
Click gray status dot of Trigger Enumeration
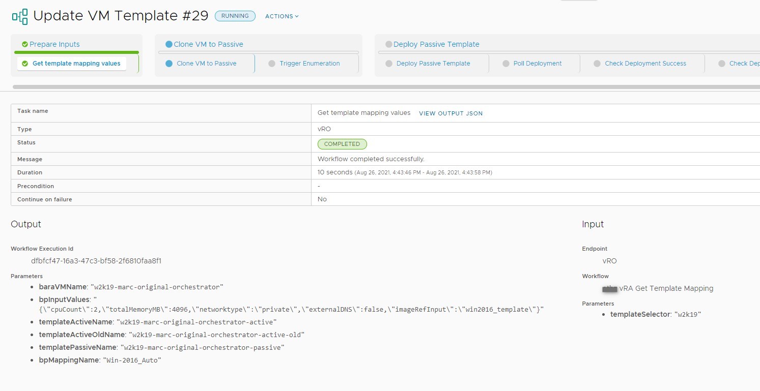coord(271,64)
